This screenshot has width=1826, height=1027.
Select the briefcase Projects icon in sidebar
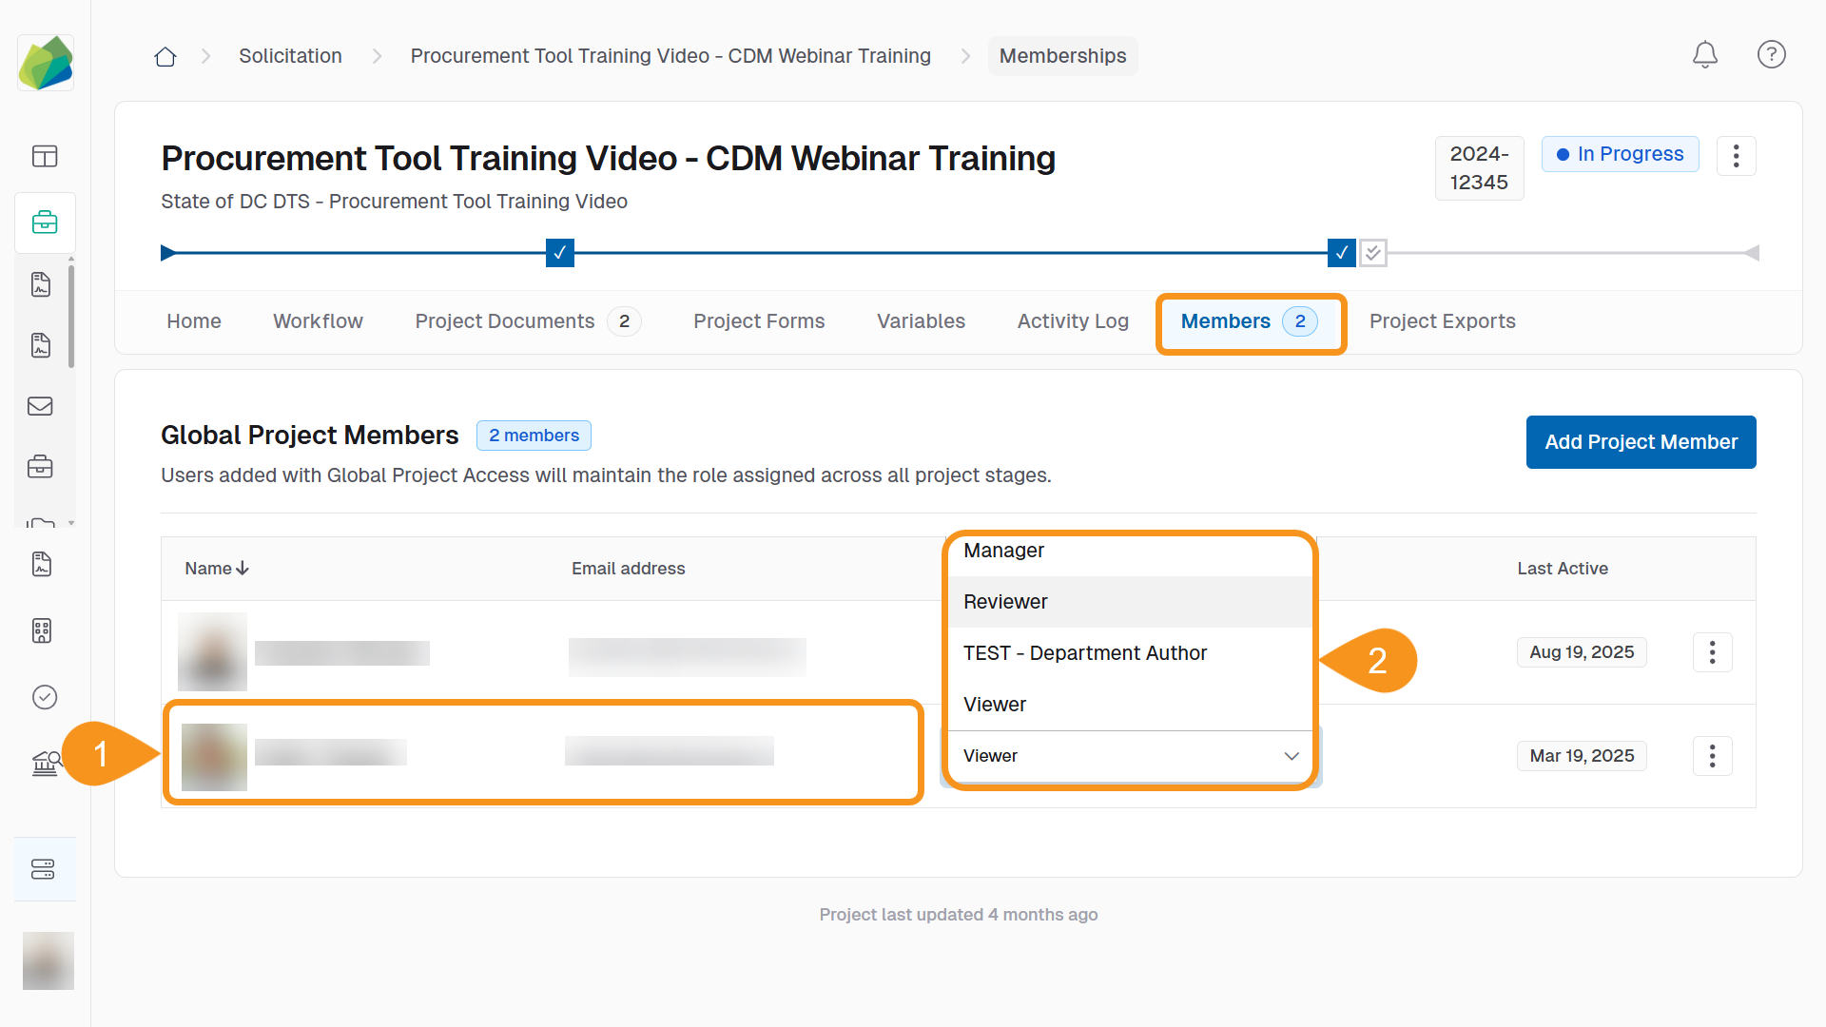point(45,223)
